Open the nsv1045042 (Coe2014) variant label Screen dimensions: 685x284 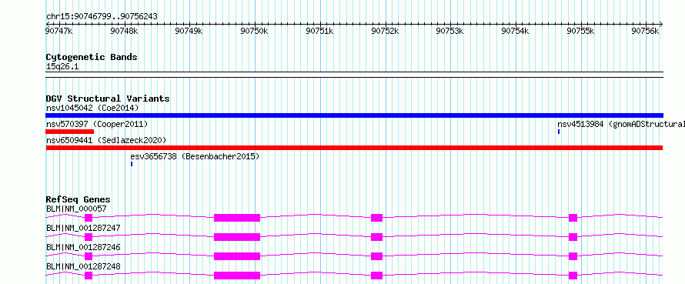pos(92,108)
